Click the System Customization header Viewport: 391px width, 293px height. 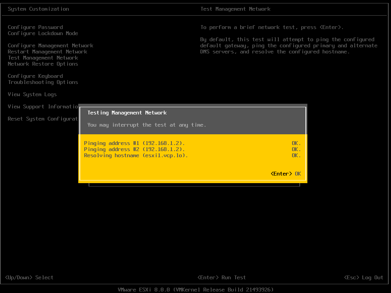click(38, 9)
